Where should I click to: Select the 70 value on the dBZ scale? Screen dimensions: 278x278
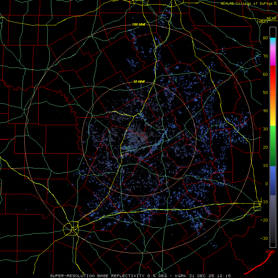point(265,56)
